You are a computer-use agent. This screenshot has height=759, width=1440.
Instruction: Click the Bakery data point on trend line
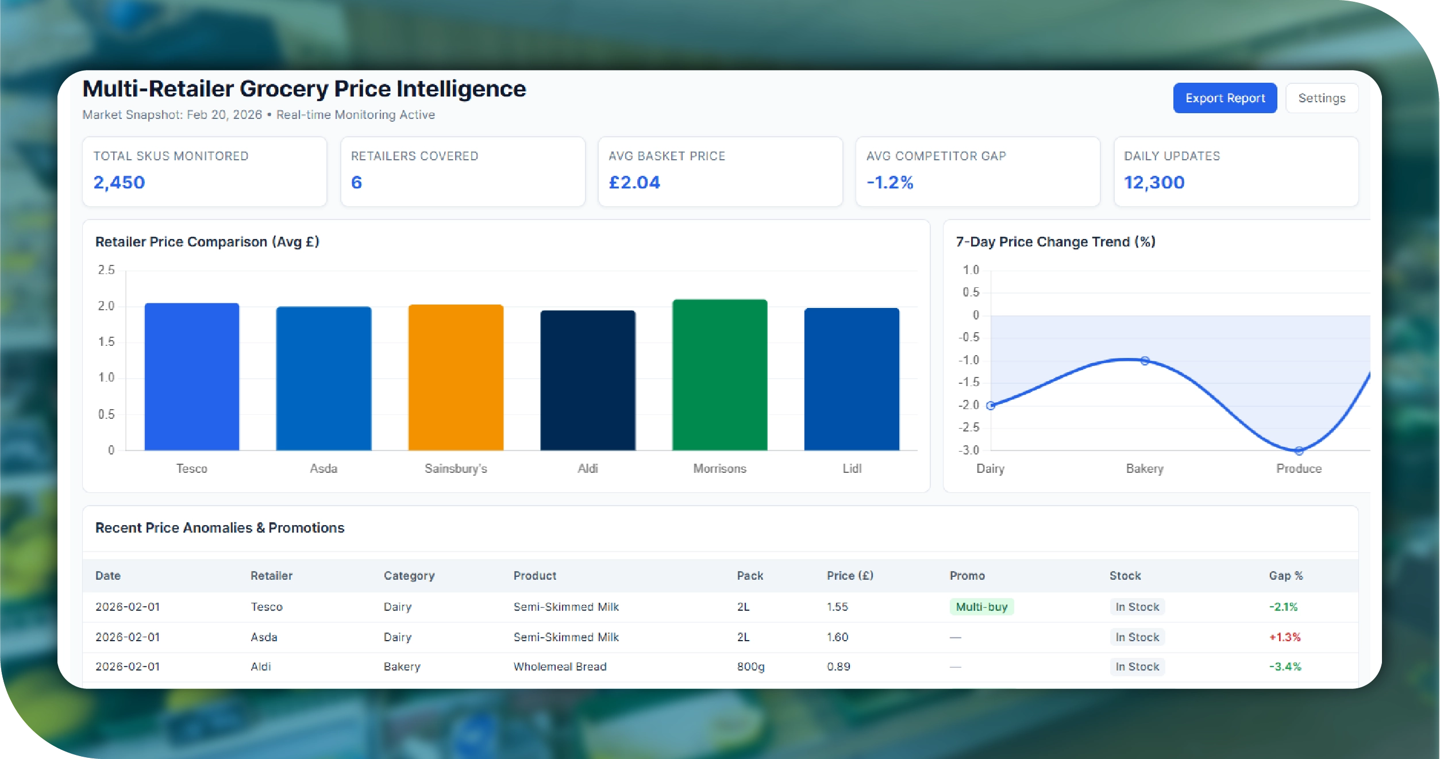(1145, 361)
